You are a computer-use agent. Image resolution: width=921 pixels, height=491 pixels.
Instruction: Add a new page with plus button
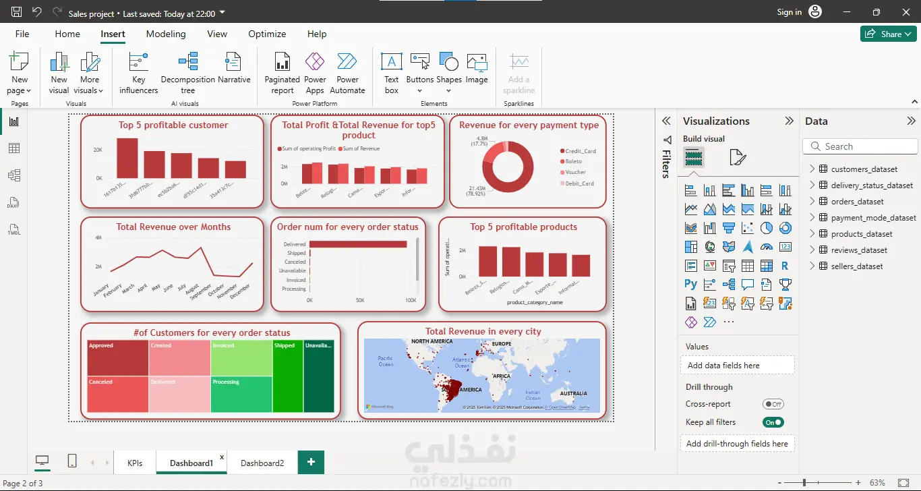311,462
